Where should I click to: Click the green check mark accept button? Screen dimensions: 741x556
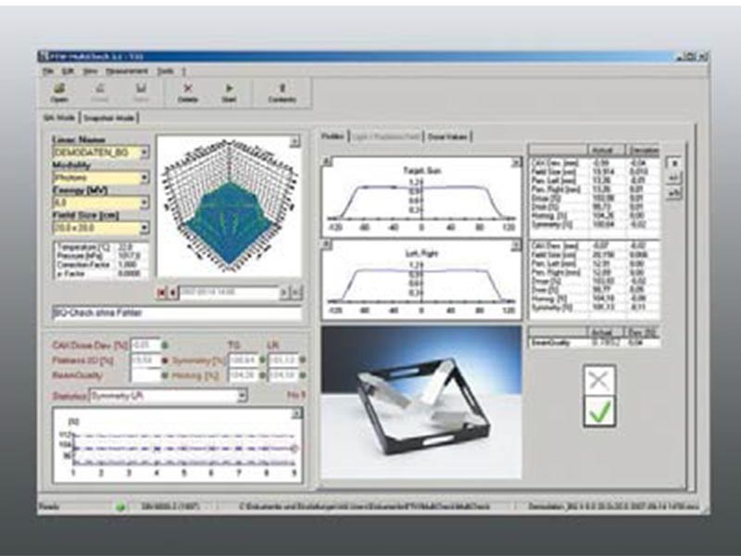tap(599, 411)
